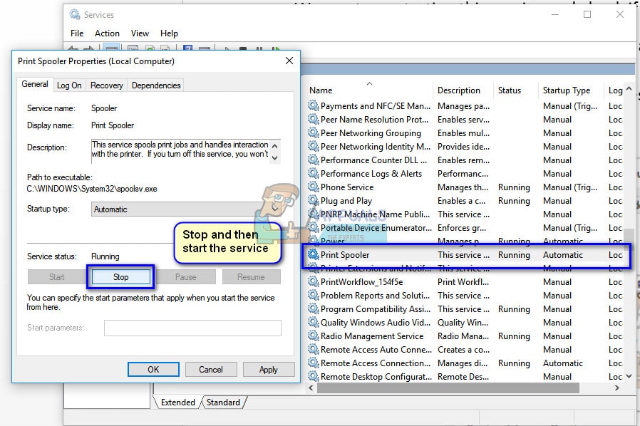Open the Action menu
This screenshot has height=426, width=640.
pos(107,33)
